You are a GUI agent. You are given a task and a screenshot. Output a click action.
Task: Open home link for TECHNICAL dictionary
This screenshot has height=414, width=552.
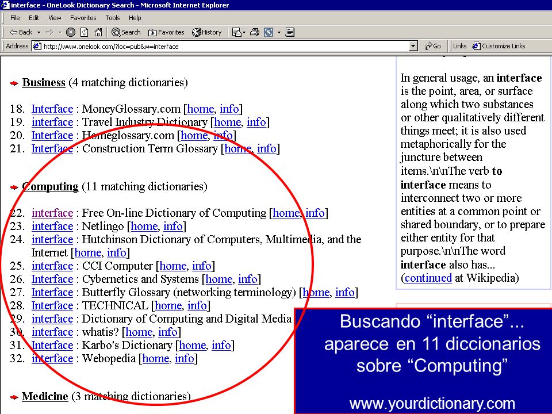168,305
